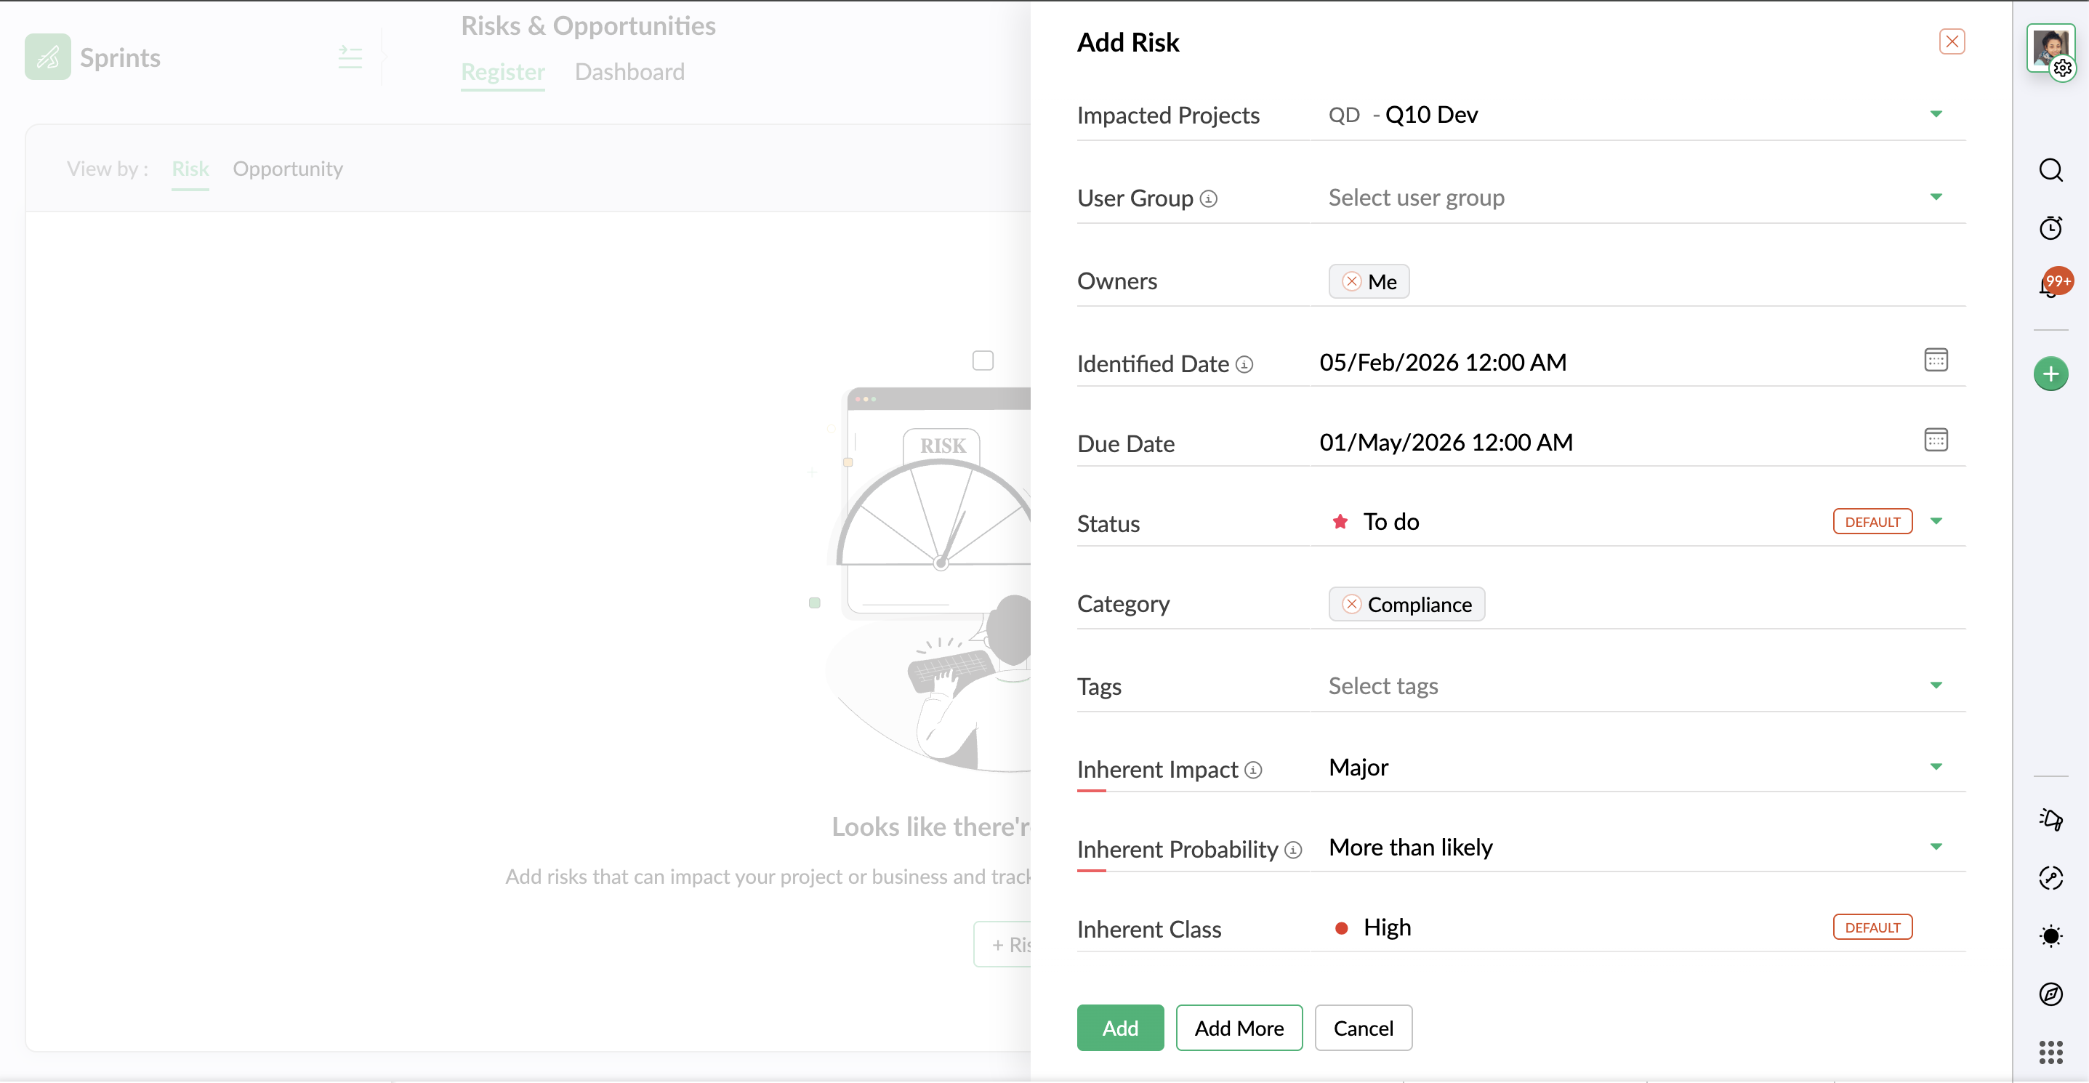Open the search icon in right sidebar
This screenshot has width=2089, height=1083.
point(2050,170)
